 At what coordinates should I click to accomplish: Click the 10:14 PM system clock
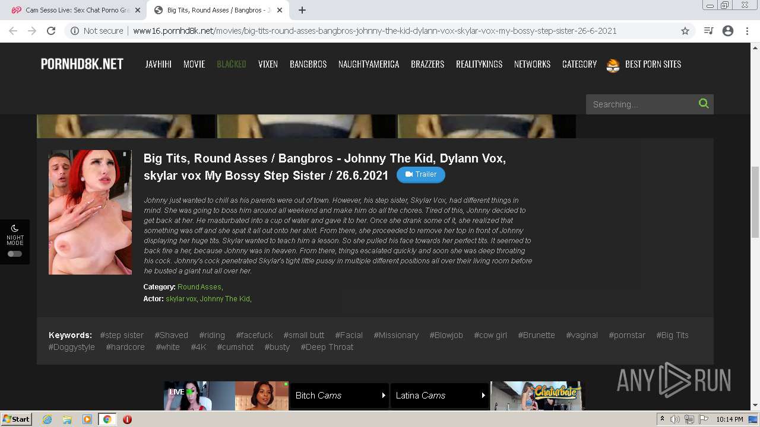730,419
